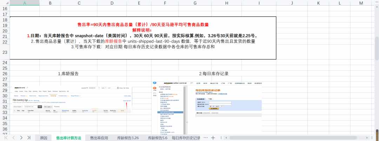
Task: Open the 库龄报告5.6 sheet tab
Action: [x=158, y=138]
